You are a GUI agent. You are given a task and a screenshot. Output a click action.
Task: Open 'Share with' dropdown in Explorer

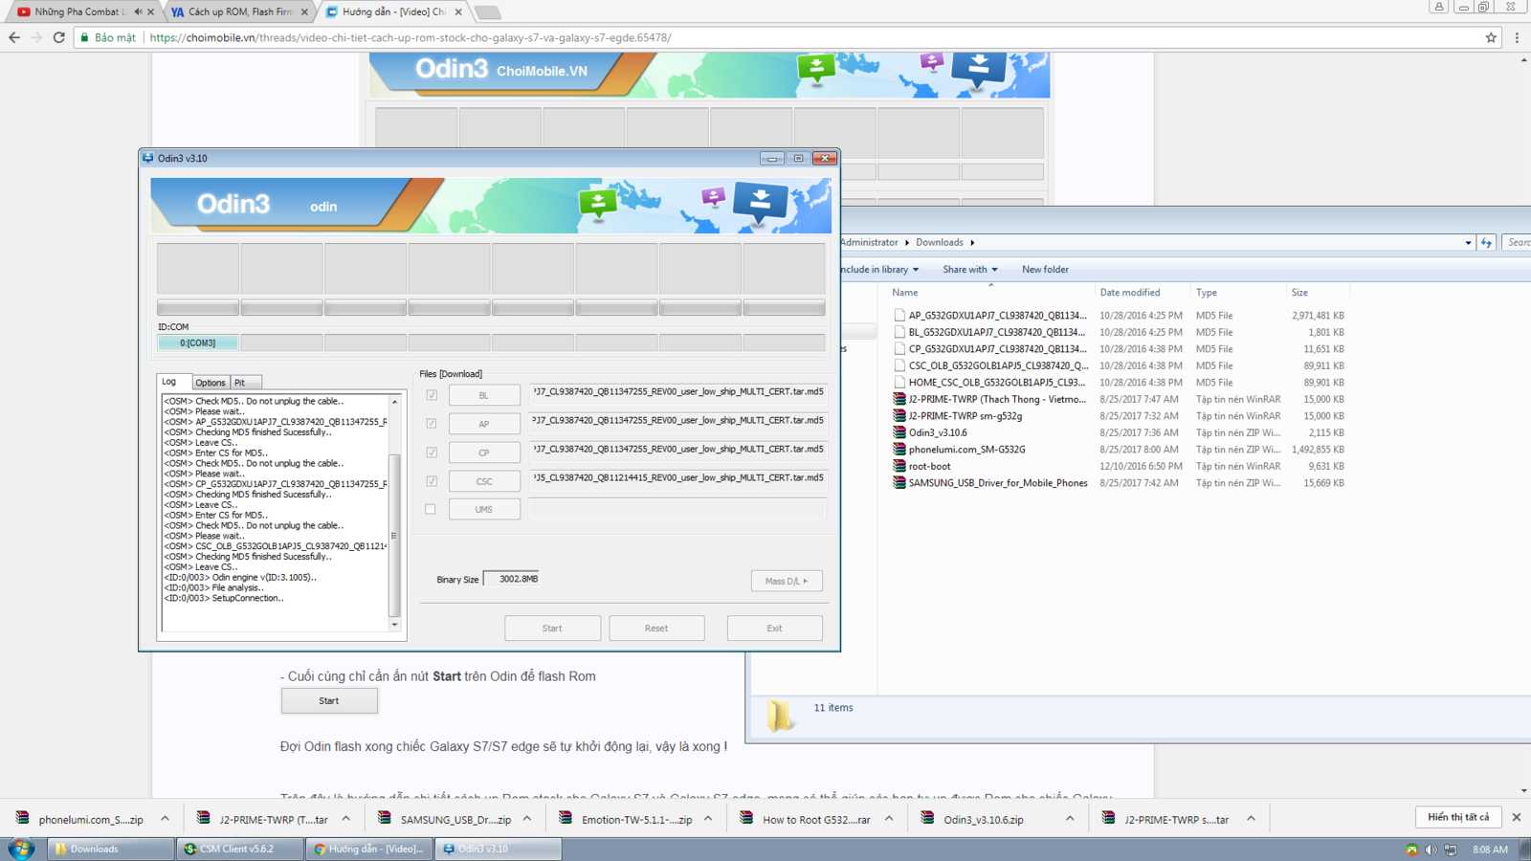click(x=970, y=270)
